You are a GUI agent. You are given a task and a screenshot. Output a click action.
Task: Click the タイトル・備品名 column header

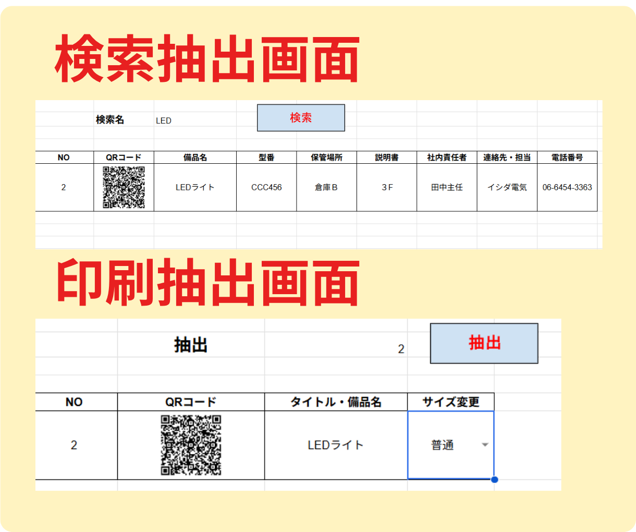tap(336, 402)
